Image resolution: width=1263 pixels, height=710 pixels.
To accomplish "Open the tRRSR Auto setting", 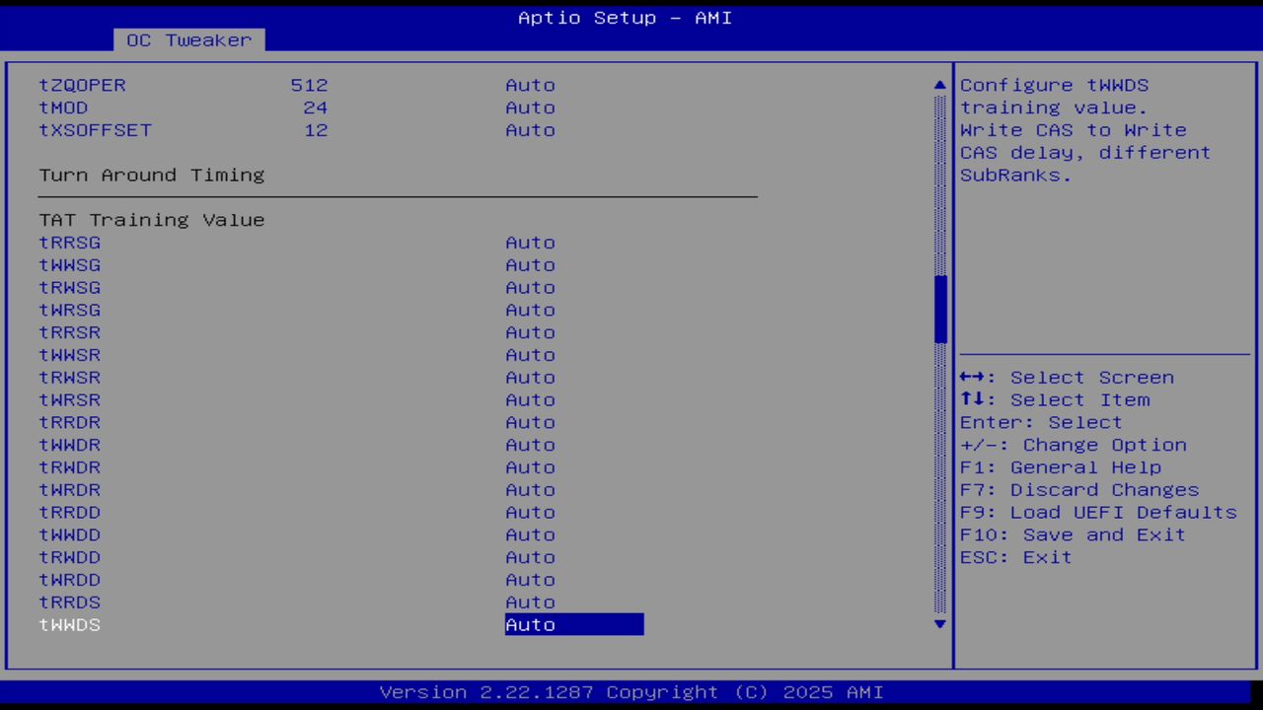I will tap(530, 332).
